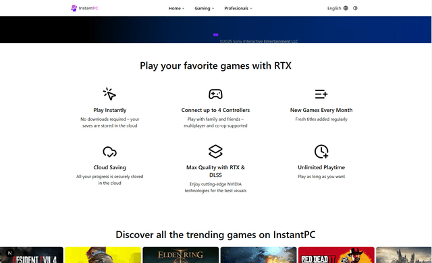
Task: Click the Connect up to 4 Controllers heading
Action: [x=215, y=110]
